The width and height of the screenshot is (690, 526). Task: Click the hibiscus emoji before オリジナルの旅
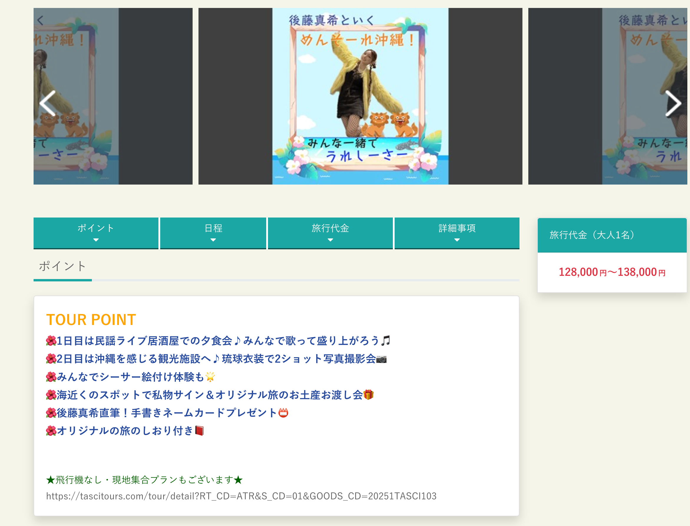coord(51,431)
